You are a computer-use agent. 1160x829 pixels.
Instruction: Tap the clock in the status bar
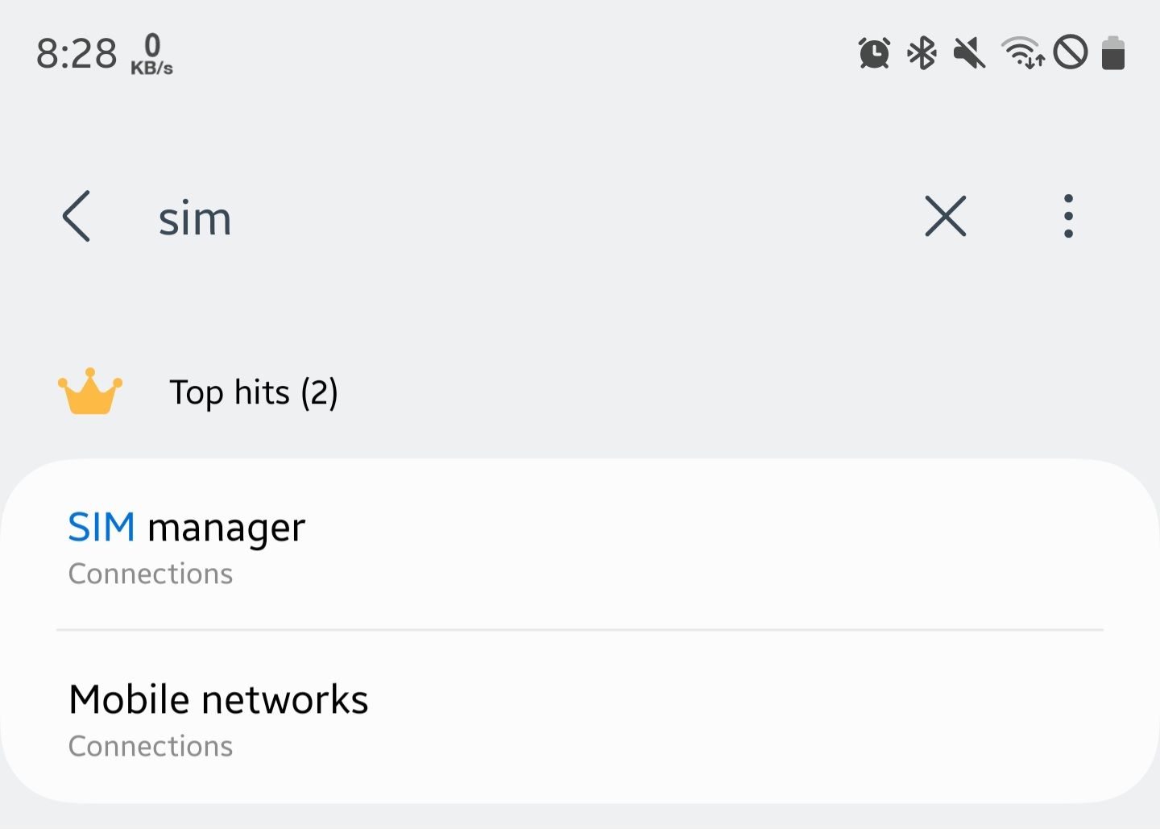coord(77,53)
